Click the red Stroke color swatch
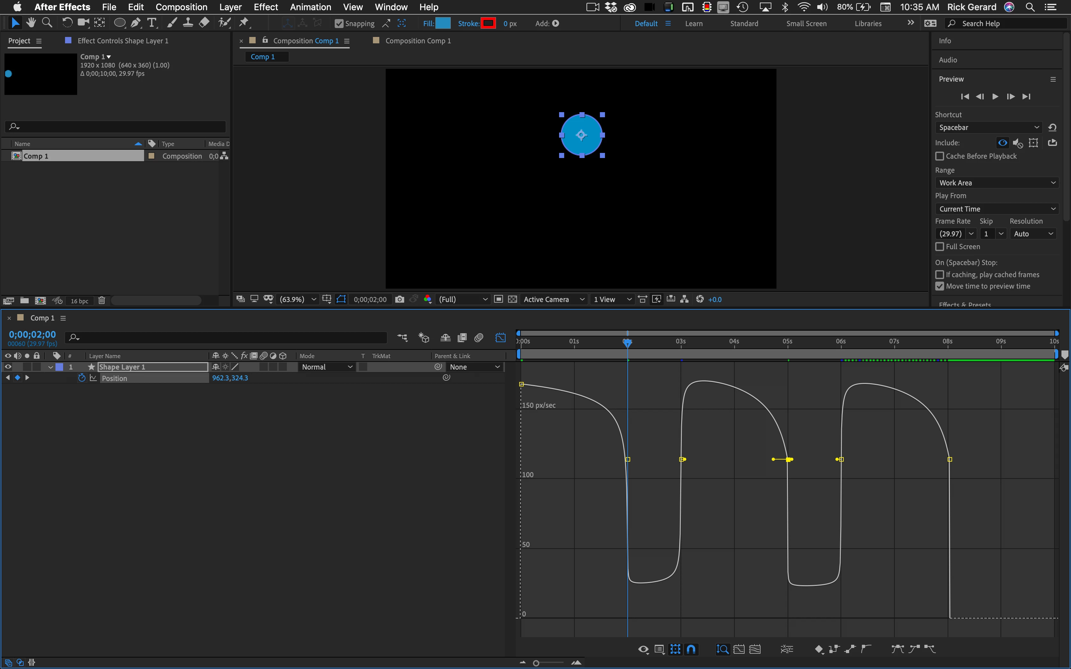 click(x=488, y=24)
